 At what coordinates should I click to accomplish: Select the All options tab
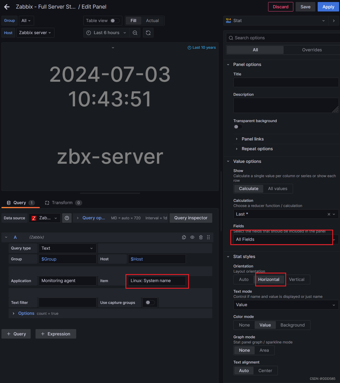255,50
